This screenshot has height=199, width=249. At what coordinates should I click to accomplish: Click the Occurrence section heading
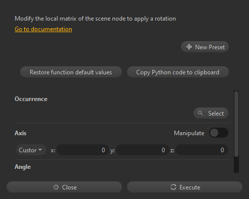(x=31, y=99)
